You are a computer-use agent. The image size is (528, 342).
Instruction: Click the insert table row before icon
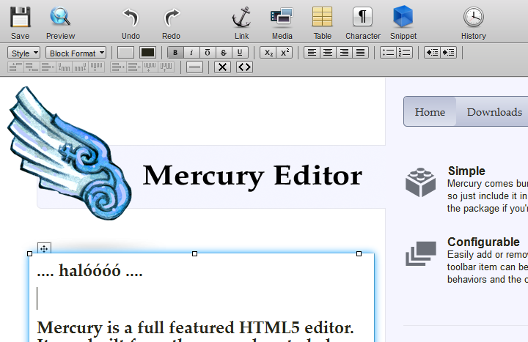pyautogui.click(x=15, y=67)
